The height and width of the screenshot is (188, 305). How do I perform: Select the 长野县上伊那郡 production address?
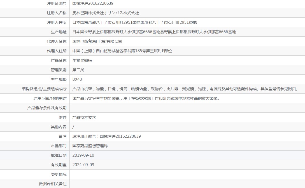154,32
